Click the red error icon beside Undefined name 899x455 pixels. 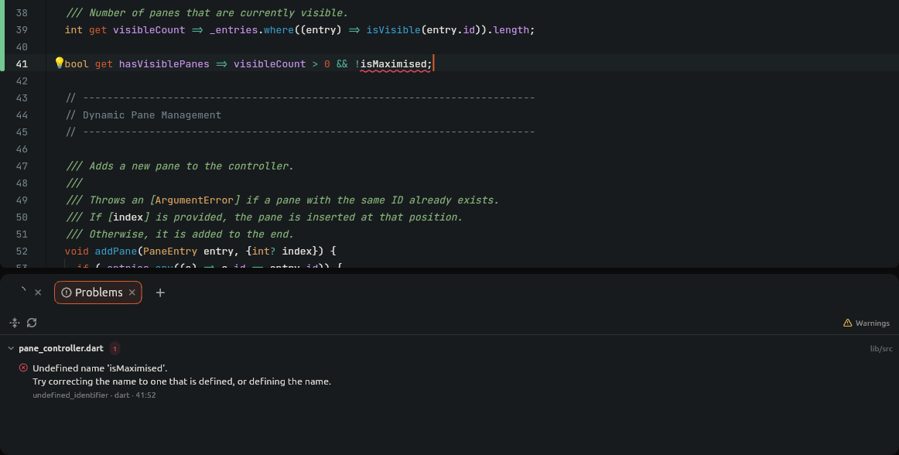click(x=23, y=368)
